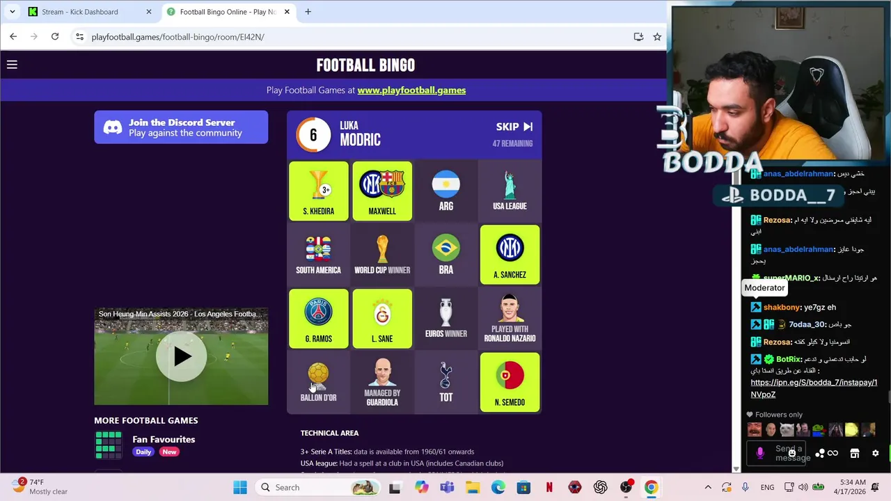Screen dimensions: 891x501
Task: Open a new browser tab
Action: (308, 12)
